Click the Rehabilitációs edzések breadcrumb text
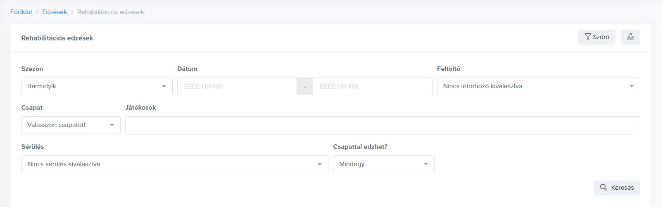This screenshot has width=663, height=207. pyautogui.click(x=111, y=12)
